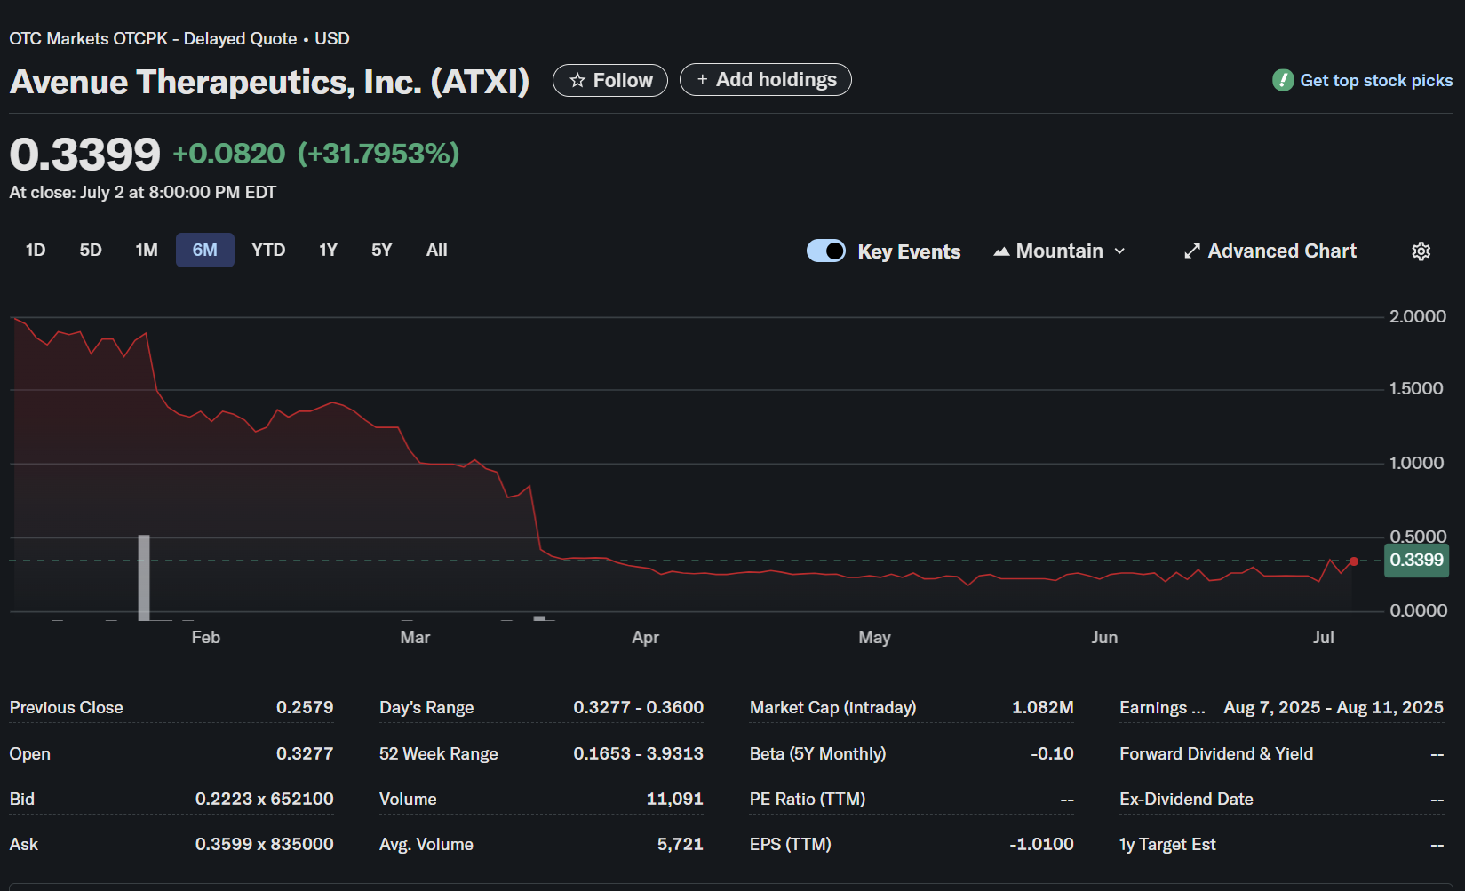The width and height of the screenshot is (1465, 891).
Task: Click the red endpoint dot on chart
Action: tap(1353, 561)
